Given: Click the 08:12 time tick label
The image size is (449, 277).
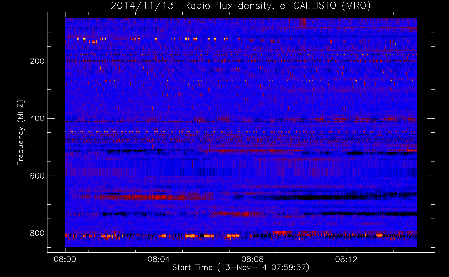Looking at the screenshot, I should 346,260.
